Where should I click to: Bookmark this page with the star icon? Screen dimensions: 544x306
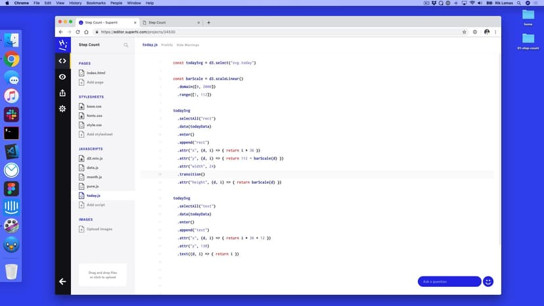[x=465, y=32]
